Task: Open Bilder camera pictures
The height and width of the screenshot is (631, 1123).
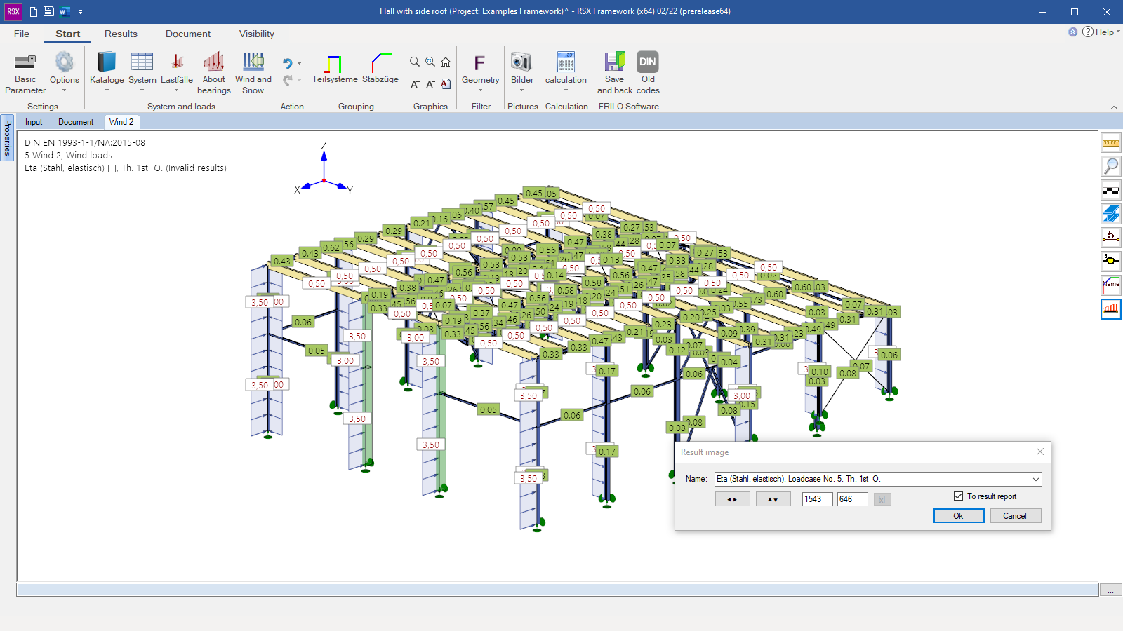Action: click(x=521, y=68)
